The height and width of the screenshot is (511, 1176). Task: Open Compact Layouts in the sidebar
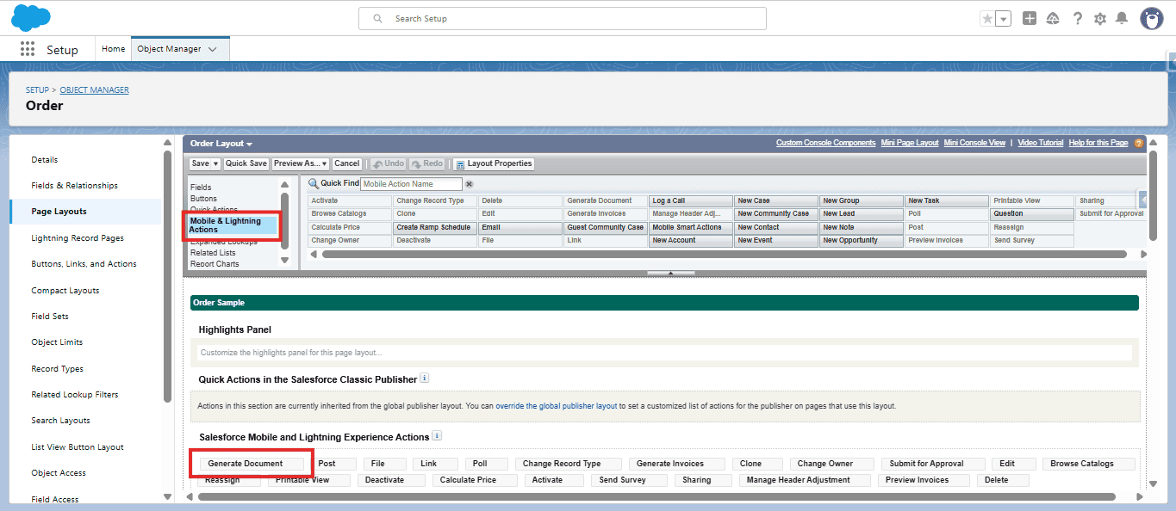coord(65,291)
